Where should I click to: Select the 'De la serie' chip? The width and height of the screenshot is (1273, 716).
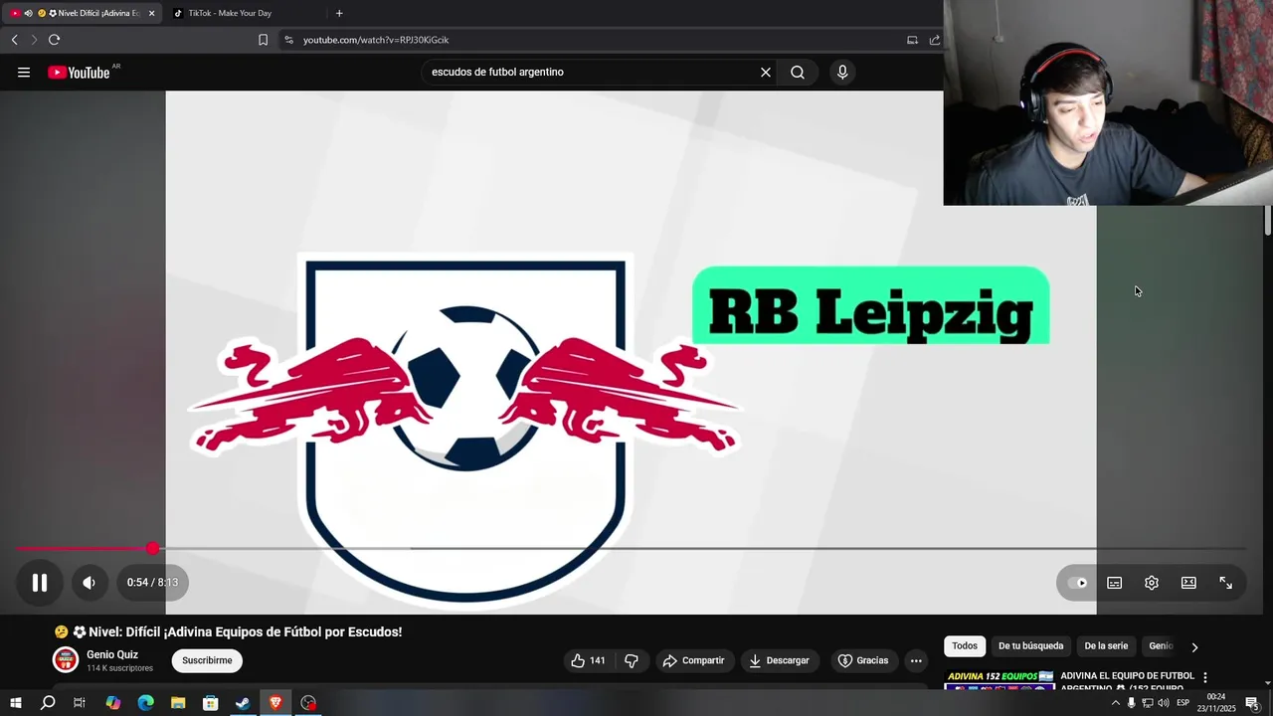click(x=1106, y=646)
